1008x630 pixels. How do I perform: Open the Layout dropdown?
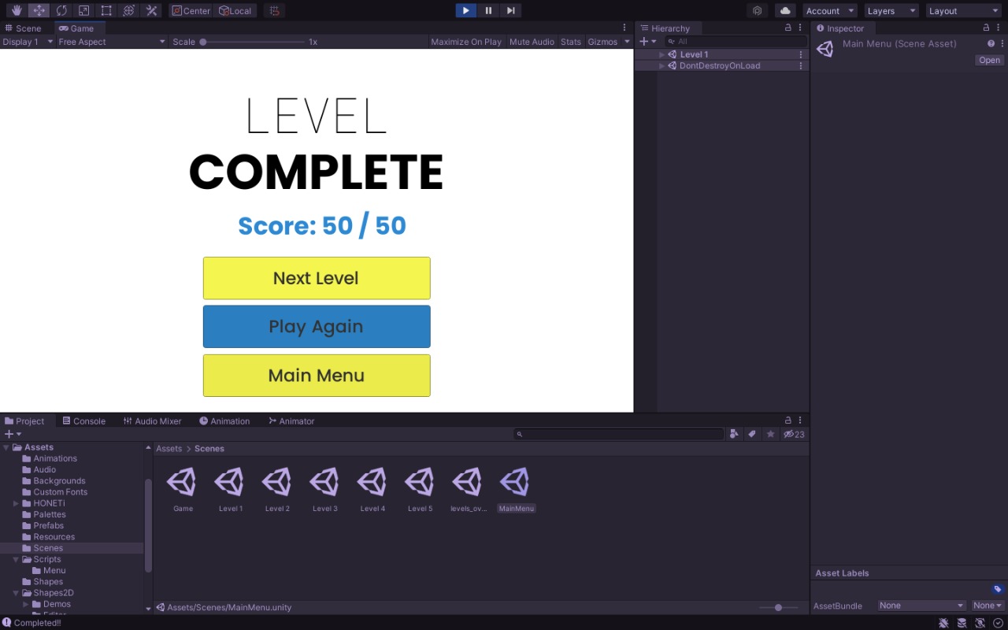point(964,11)
